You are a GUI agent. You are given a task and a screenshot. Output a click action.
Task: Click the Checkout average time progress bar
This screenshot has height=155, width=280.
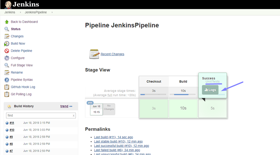point(153,95)
